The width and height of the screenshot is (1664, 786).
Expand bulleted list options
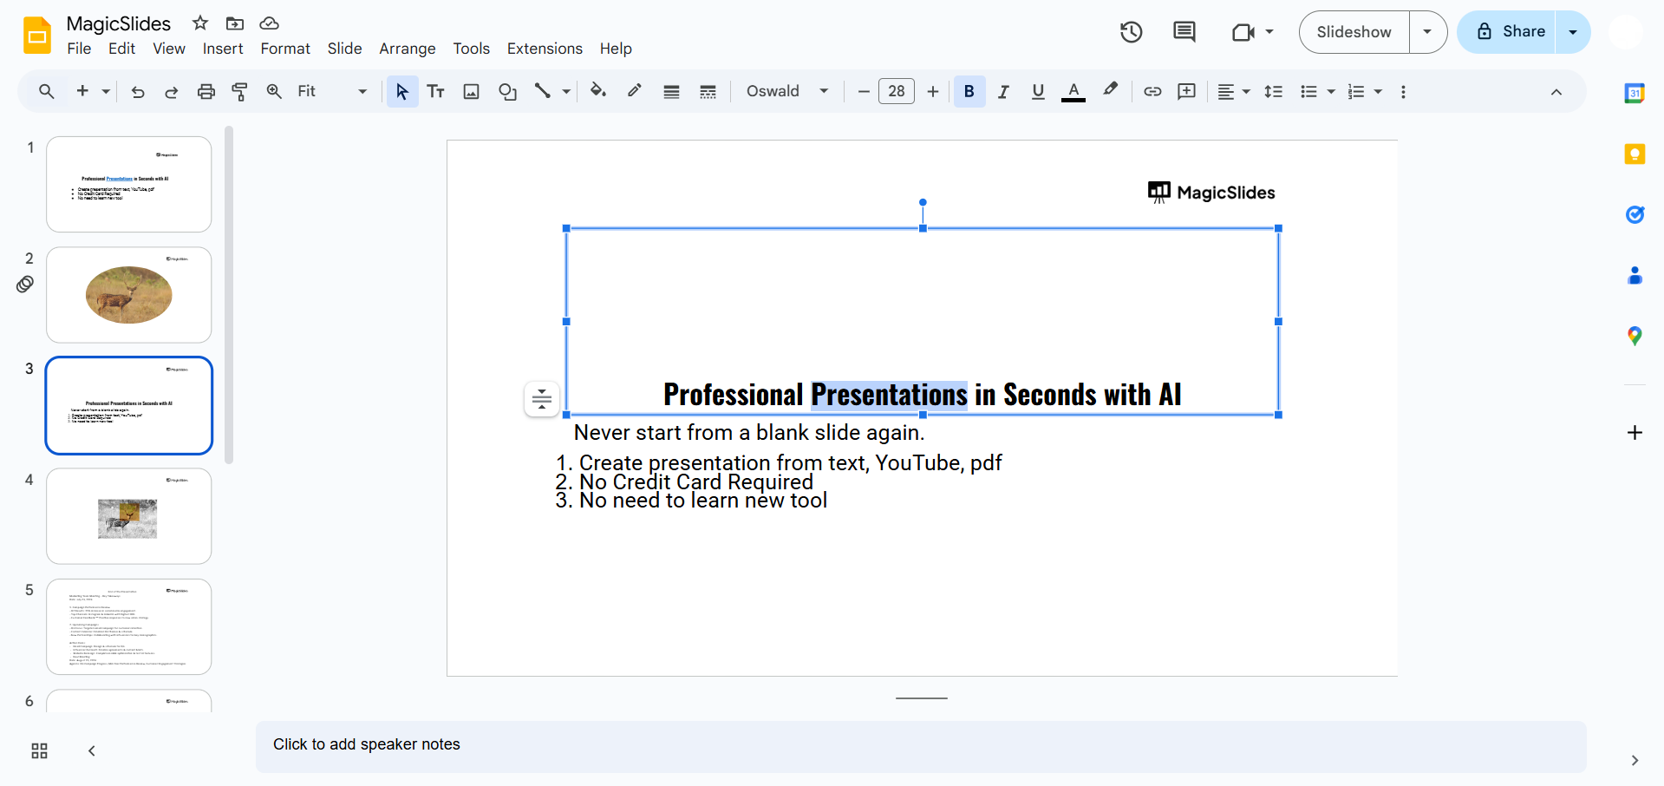(x=1331, y=91)
